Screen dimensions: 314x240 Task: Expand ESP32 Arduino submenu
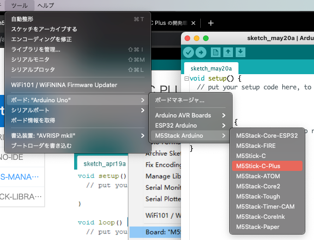(190, 125)
